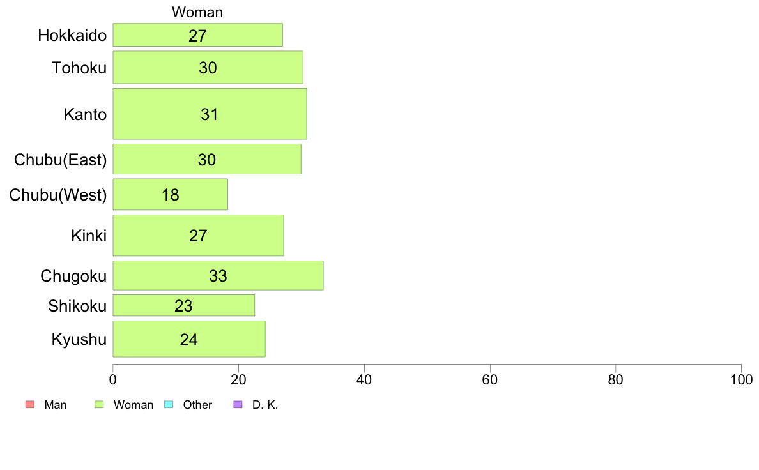The height and width of the screenshot is (470, 759).
Task: Click the 100 axis tick label
Action: 741,379
